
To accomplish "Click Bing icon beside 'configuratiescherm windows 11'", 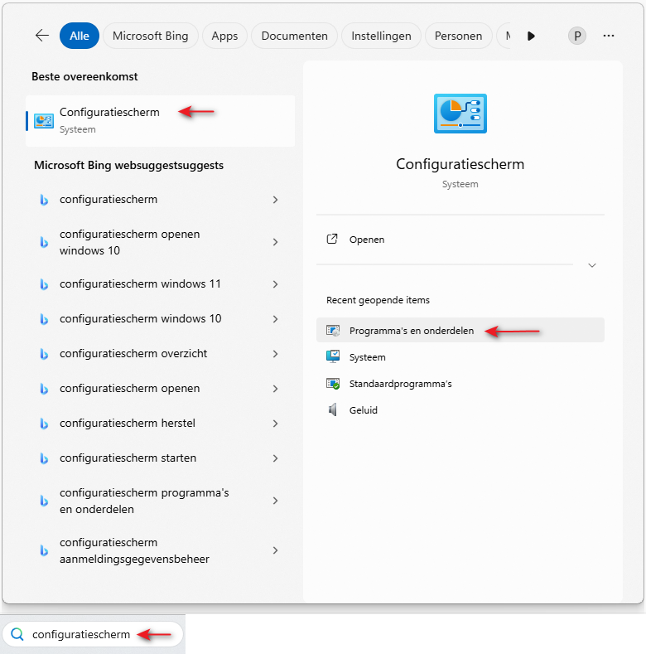I will pyautogui.click(x=44, y=284).
